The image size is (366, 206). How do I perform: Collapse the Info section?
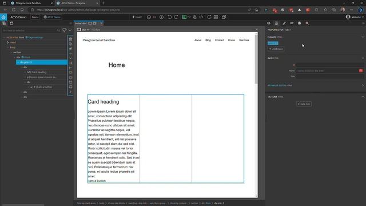tap(363, 58)
